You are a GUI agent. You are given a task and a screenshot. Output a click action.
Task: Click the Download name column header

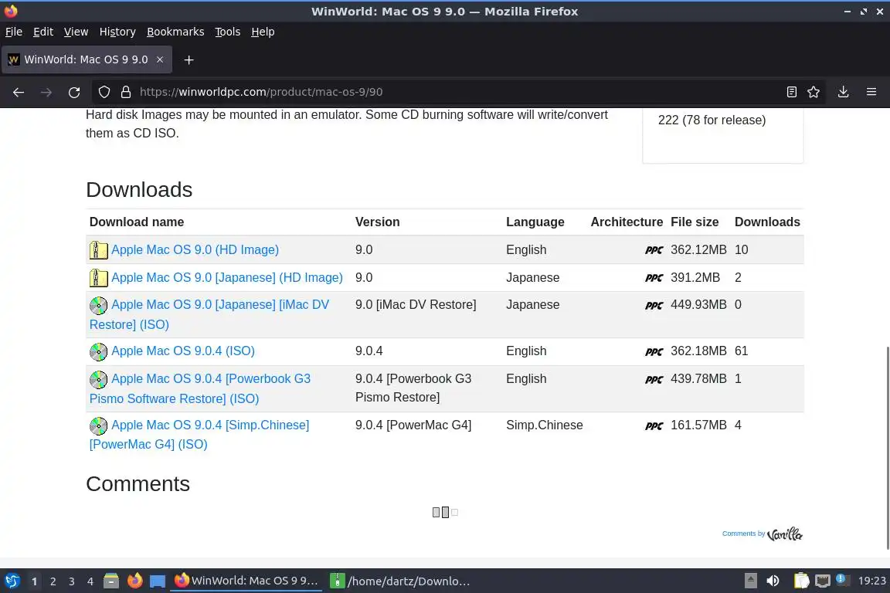pos(137,222)
